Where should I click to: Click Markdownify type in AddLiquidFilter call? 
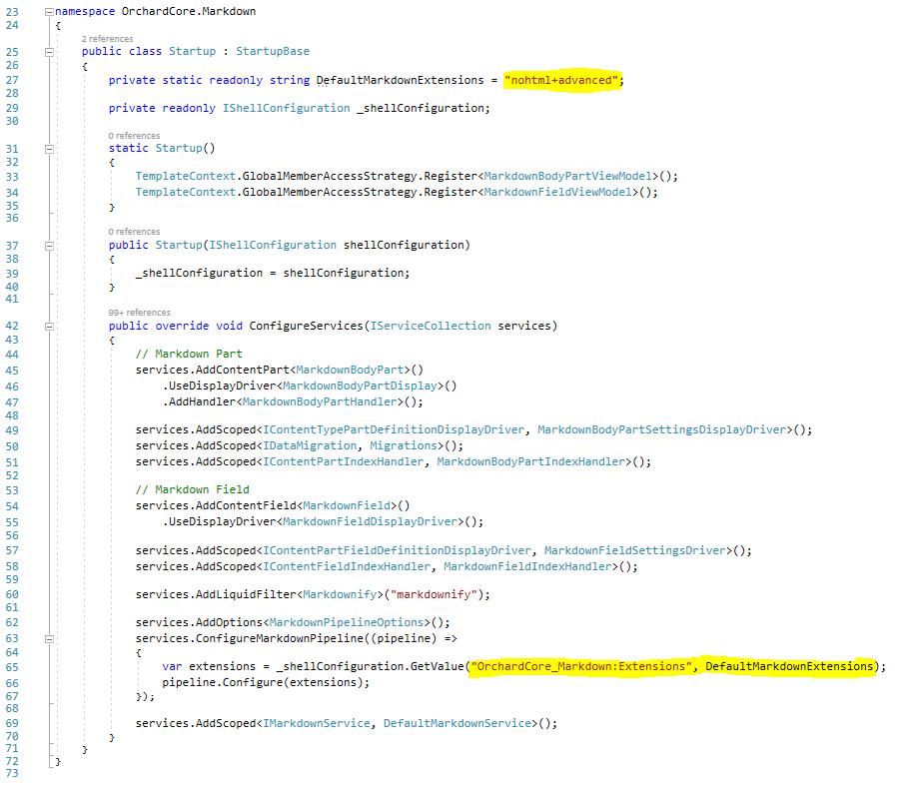pyautogui.click(x=341, y=595)
